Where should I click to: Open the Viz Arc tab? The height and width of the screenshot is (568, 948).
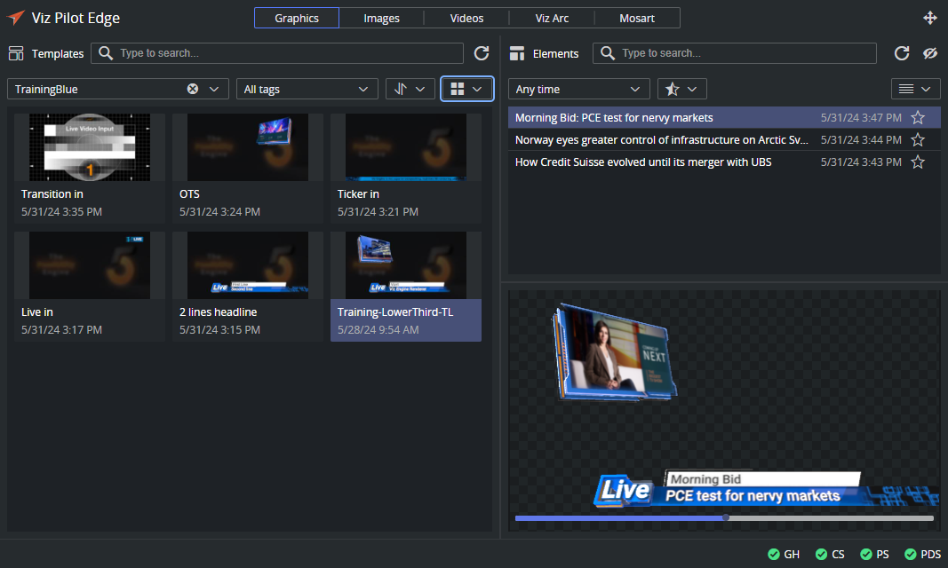(552, 18)
